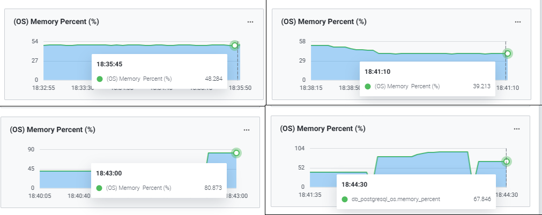Click the highlighted data point at 48.284
The image size is (542, 215).
pos(234,45)
